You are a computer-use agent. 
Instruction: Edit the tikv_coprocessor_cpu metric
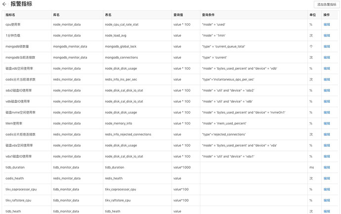[x=327, y=189]
